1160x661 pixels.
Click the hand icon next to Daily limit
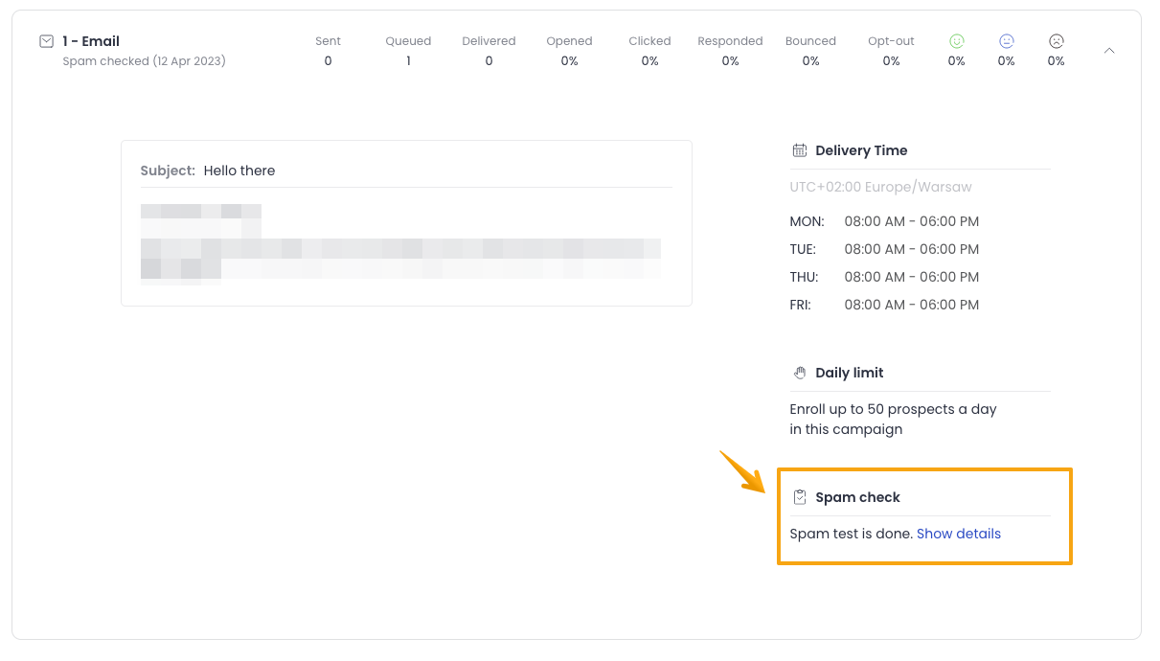click(x=799, y=373)
